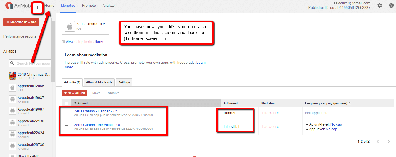Click the Interstitial ad format cell
This screenshot has height=157, width=396.
pos(231,127)
